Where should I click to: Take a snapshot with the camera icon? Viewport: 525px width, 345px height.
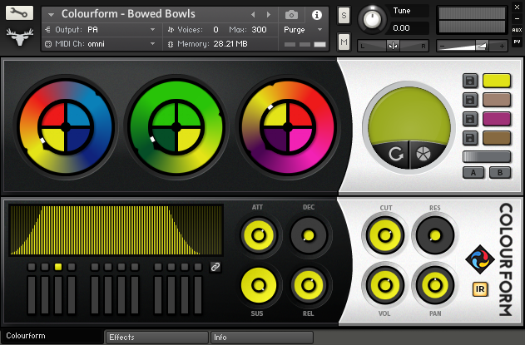pos(291,15)
